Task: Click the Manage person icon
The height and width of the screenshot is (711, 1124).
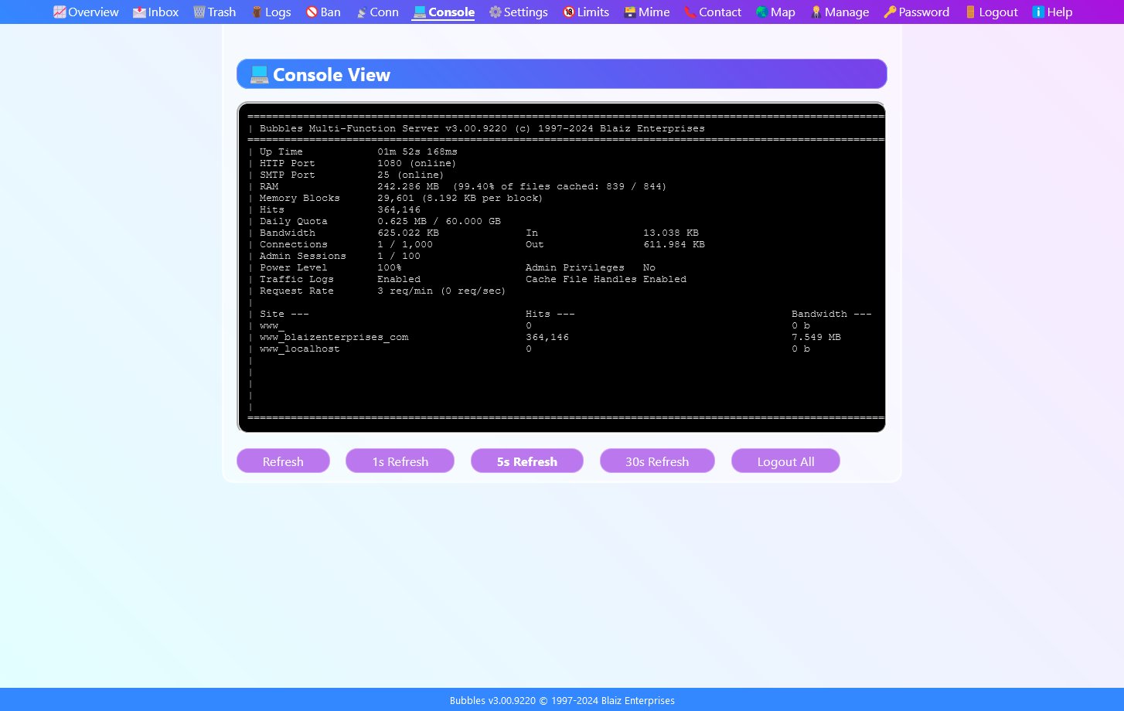Action: tap(816, 12)
